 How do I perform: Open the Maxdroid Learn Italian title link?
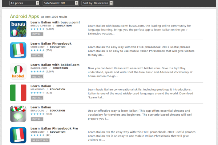point(41,86)
